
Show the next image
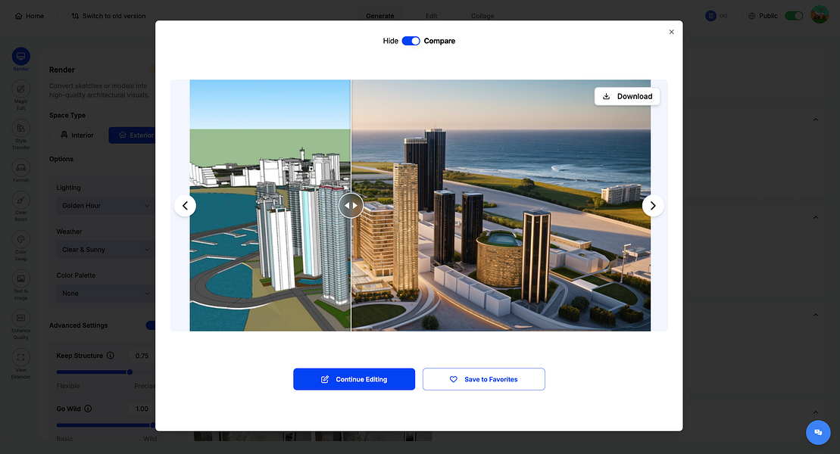pyautogui.click(x=653, y=206)
